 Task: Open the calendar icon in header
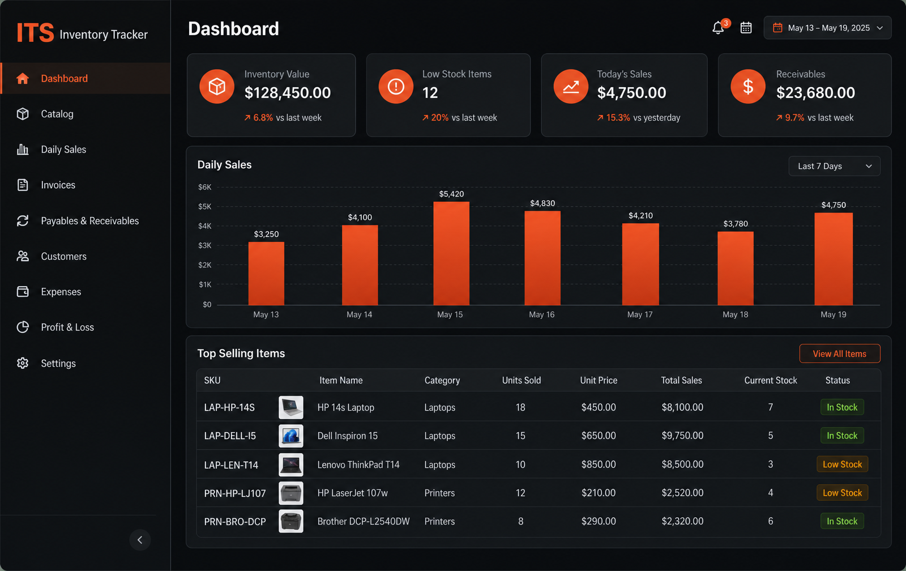pyautogui.click(x=746, y=28)
